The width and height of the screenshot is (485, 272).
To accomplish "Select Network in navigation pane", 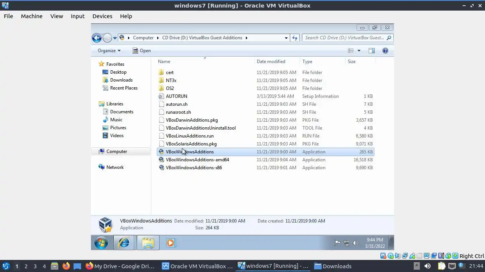I will (x=115, y=167).
